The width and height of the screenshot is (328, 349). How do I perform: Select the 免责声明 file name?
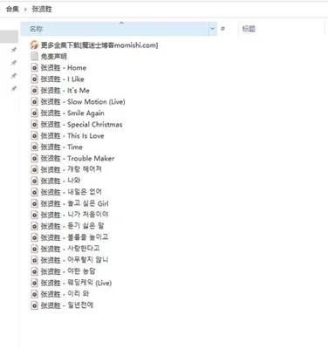[x=54, y=57]
